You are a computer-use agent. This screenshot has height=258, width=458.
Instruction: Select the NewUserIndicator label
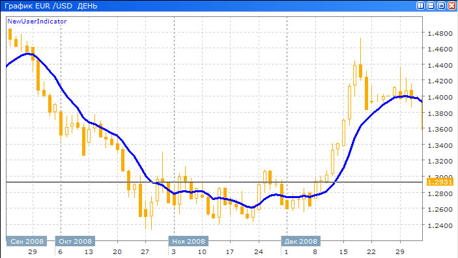point(37,21)
